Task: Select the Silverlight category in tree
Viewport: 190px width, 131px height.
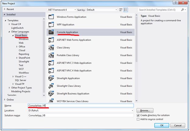Action: point(24,62)
